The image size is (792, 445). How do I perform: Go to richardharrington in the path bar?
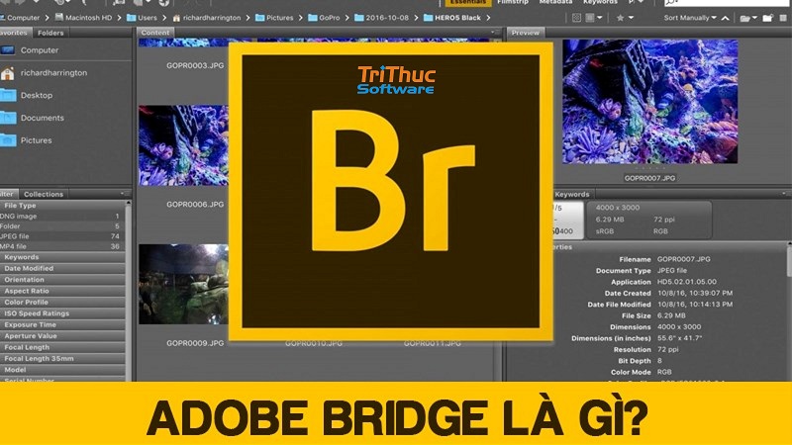tap(207, 18)
